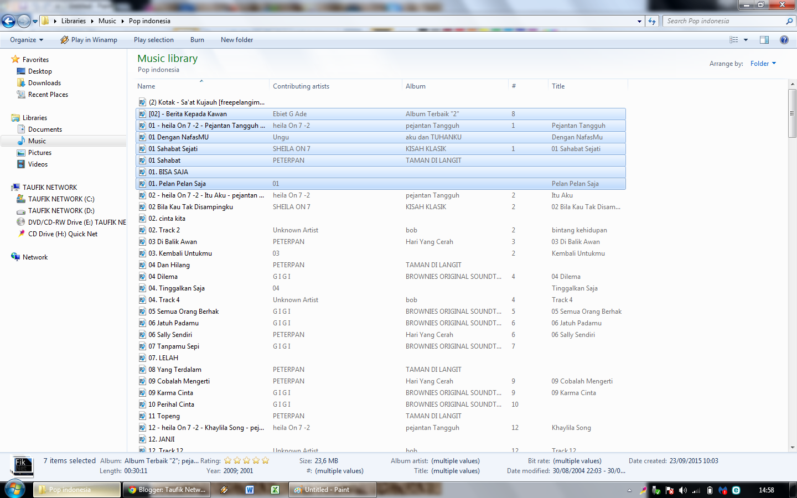Click audio icon of 02. cinta kita

pyautogui.click(x=142, y=219)
